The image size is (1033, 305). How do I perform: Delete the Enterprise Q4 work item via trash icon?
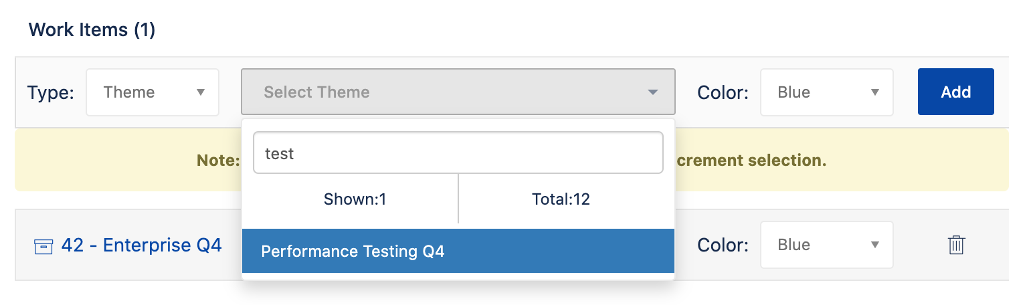pyautogui.click(x=957, y=245)
